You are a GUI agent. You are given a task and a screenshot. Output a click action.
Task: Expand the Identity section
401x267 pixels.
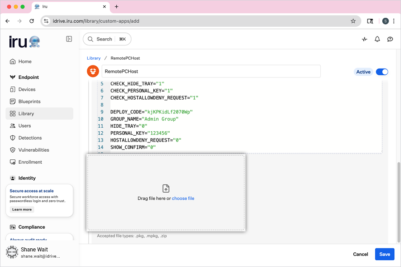click(27, 178)
